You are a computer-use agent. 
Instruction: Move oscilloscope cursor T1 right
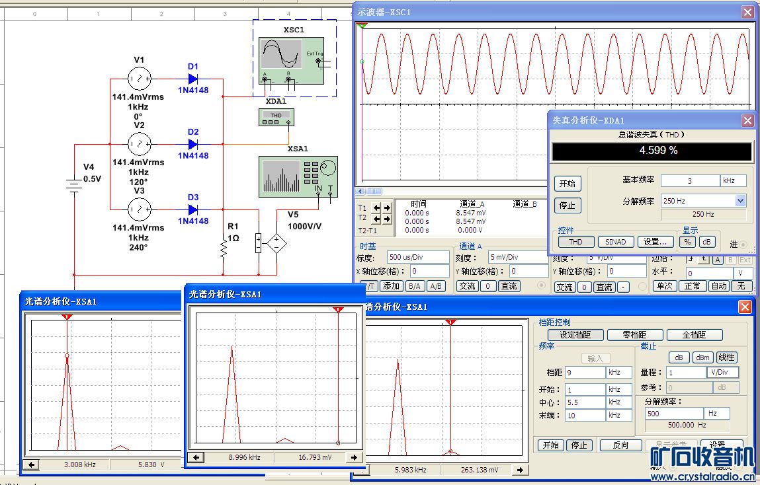click(387, 207)
